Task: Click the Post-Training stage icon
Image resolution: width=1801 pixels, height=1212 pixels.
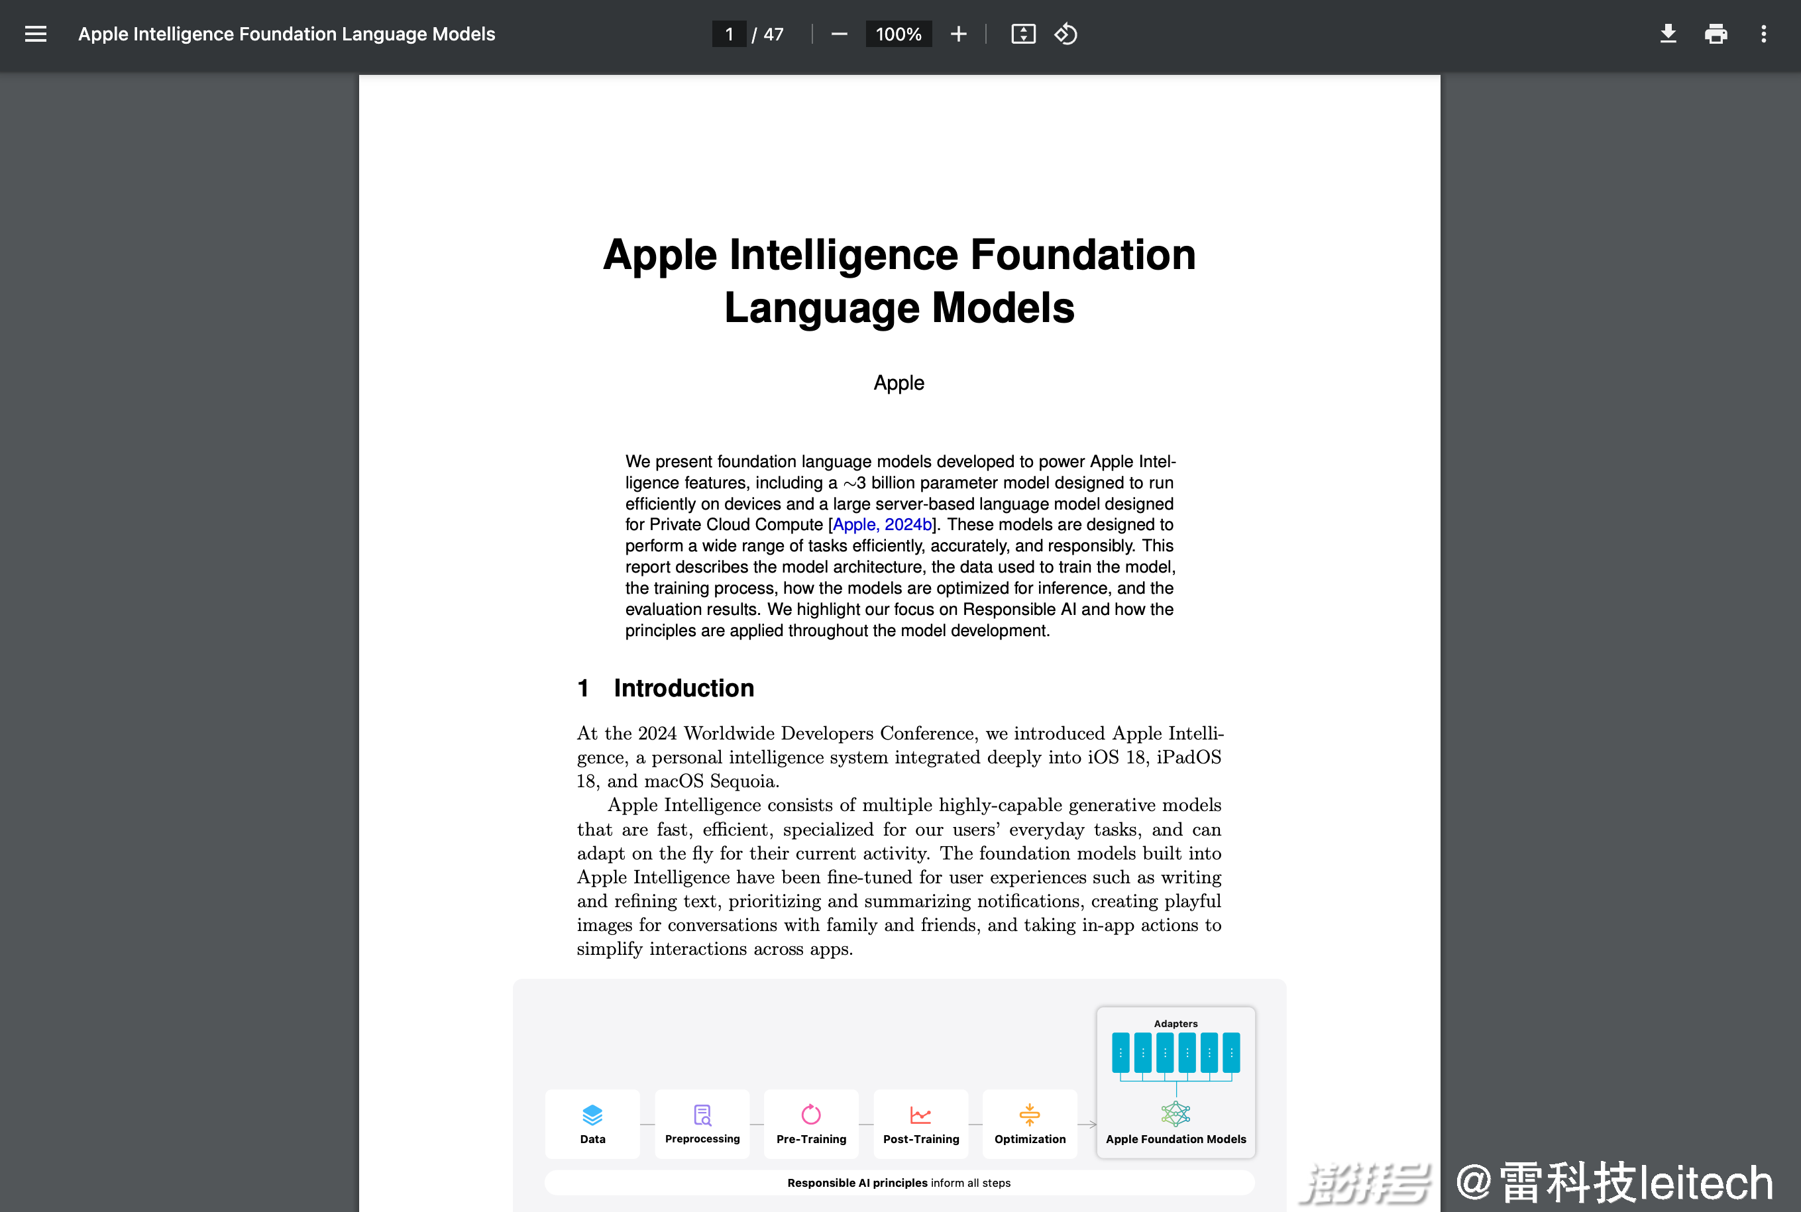Action: pyautogui.click(x=920, y=1115)
